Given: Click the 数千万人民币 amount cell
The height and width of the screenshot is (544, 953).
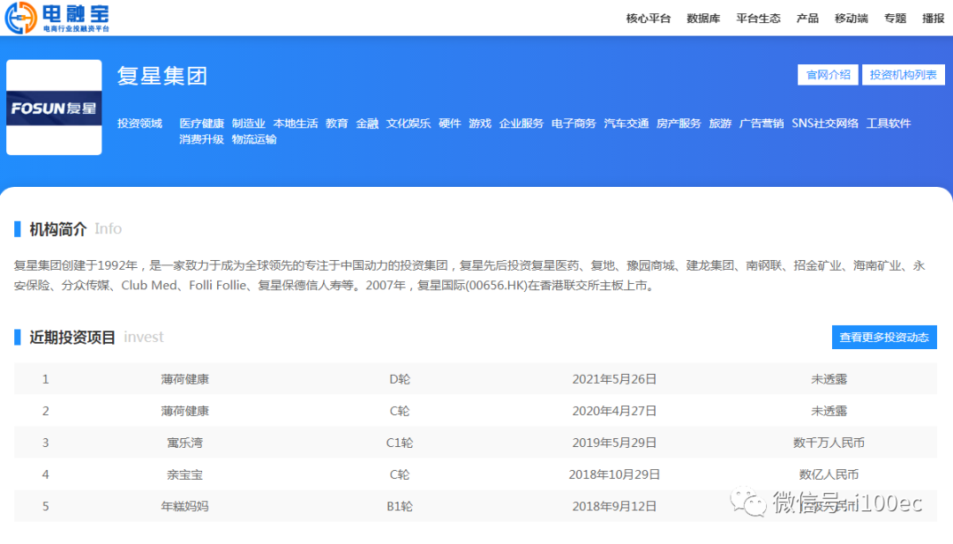Looking at the screenshot, I should click(829, 443).
